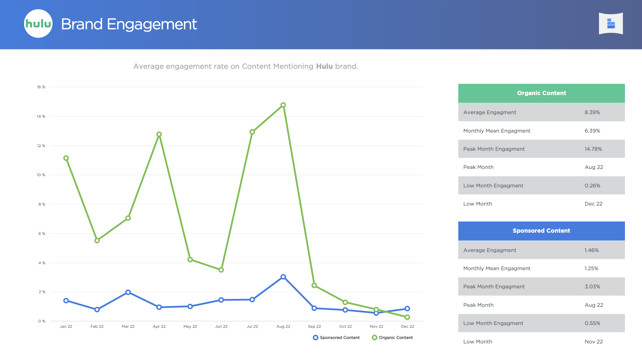This screenshot has width=642, height=358.
Task: Click the 0.55% sponsored low value
Action: pos(592,323)
